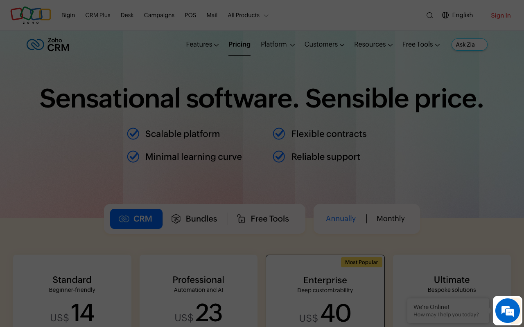Click the 'Reliable support' text
524x327 pixels.
[x=325, y=157]
